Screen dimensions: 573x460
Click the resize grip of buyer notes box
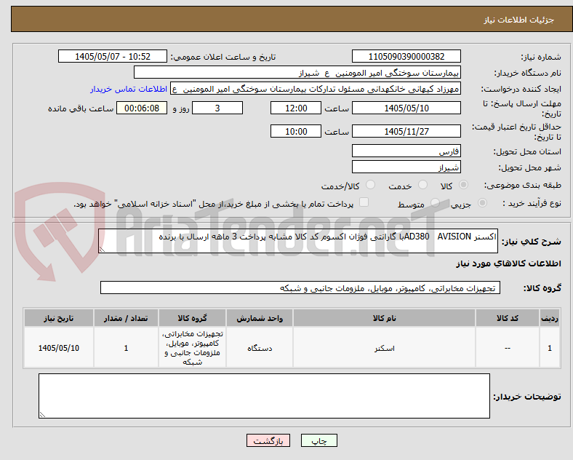tap(42, 415)
